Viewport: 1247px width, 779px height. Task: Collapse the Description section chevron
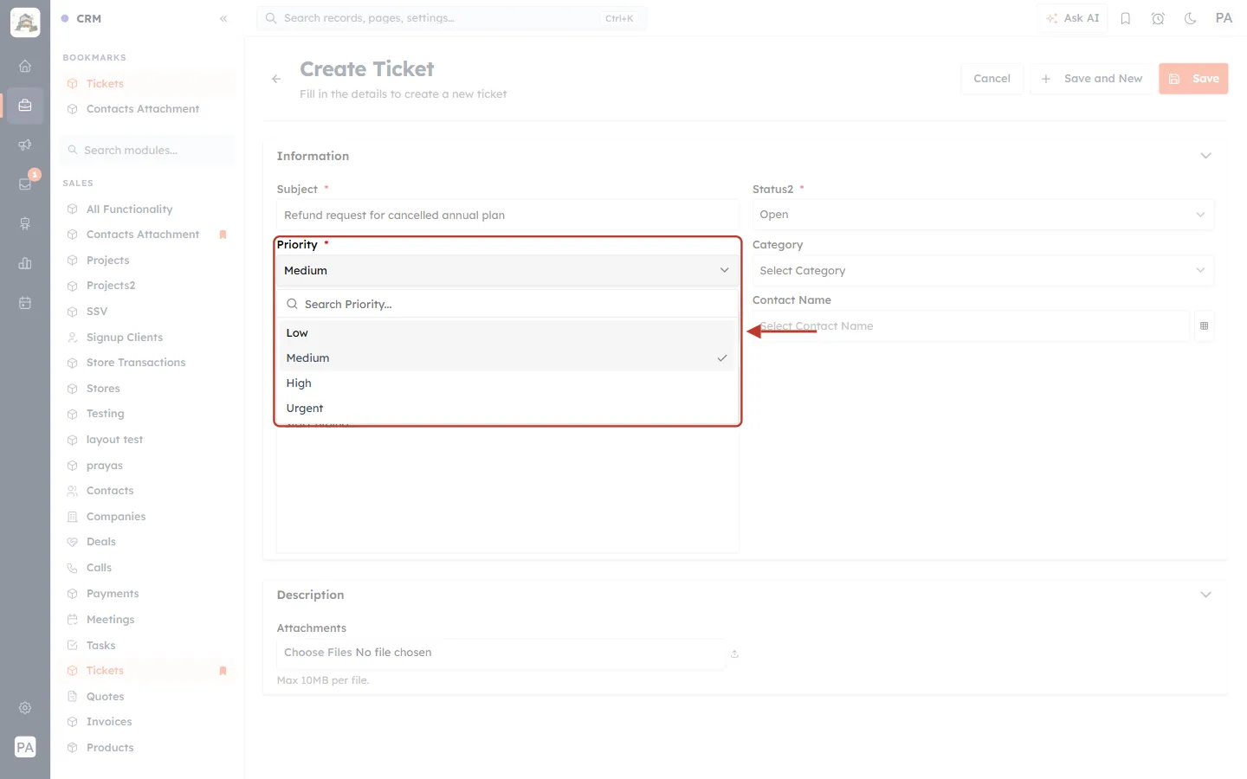tap(1205, 595)
